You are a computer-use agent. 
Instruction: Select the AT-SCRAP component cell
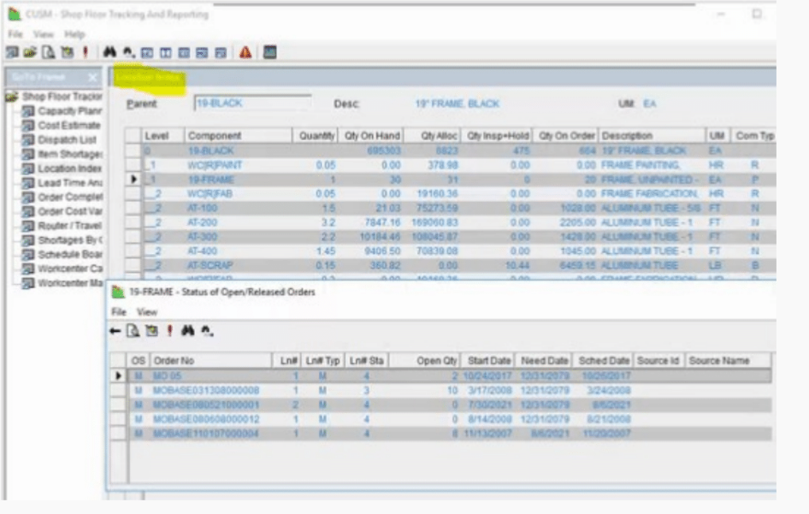238,266
